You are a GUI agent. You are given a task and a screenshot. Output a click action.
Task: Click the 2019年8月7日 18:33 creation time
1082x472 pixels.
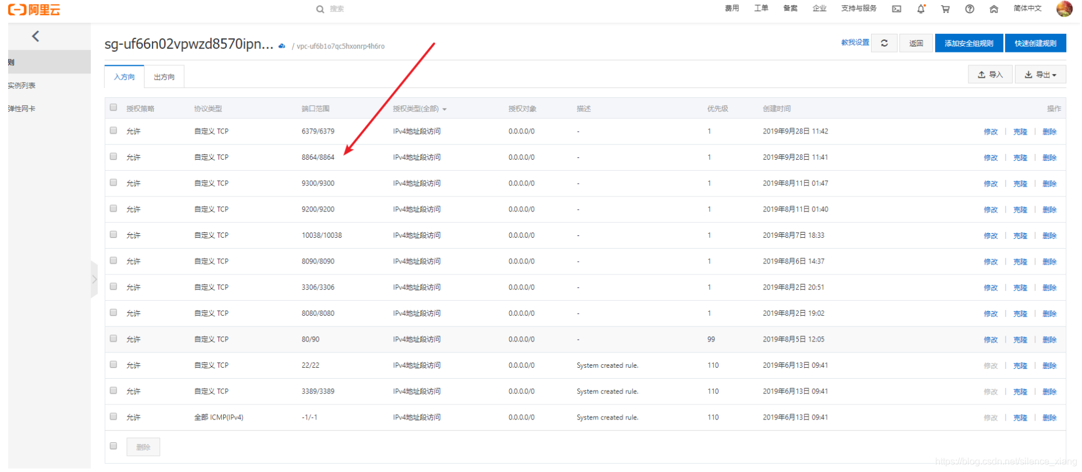pos(794,235)
